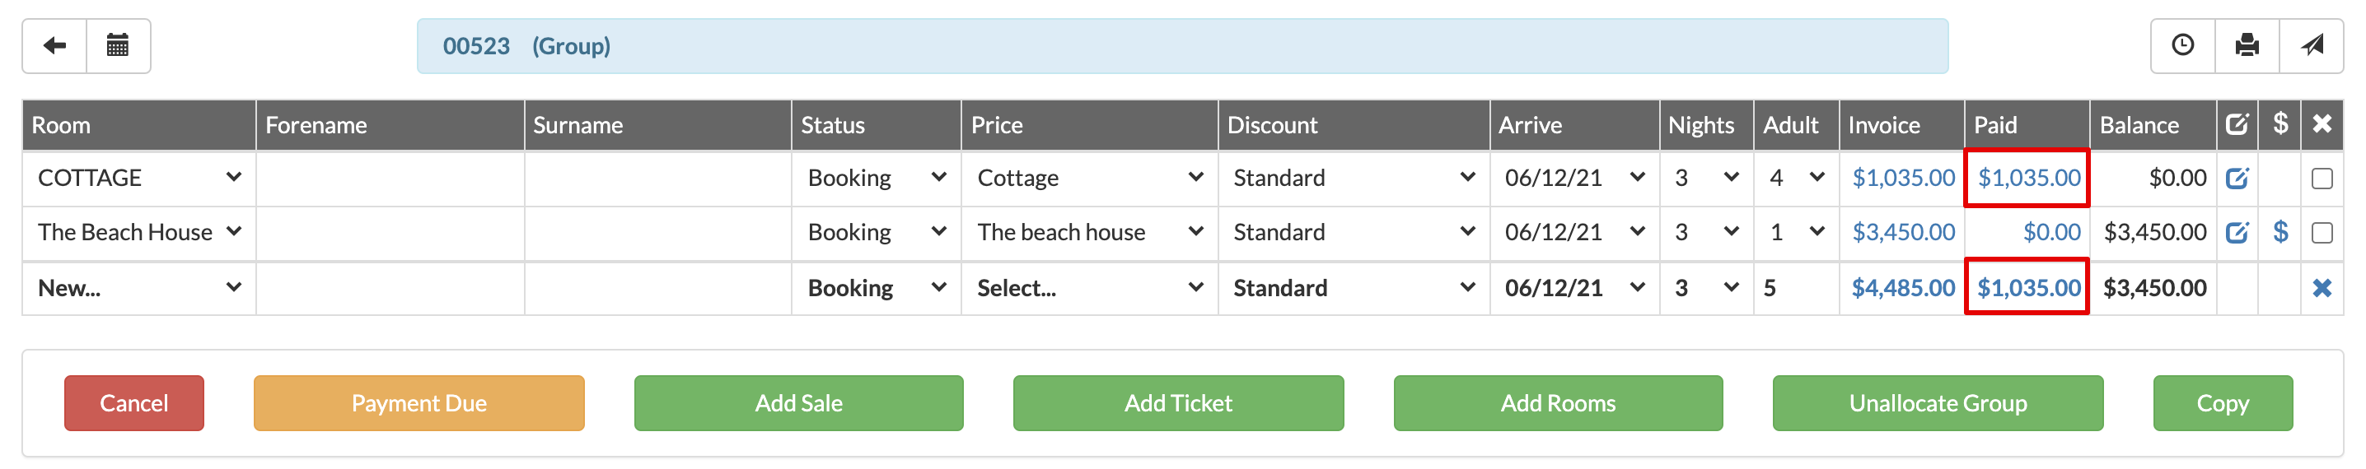Open Adult count dropdown for COTTAGE
This screenshot has height=469, width=2366.
pos(1795,178)
